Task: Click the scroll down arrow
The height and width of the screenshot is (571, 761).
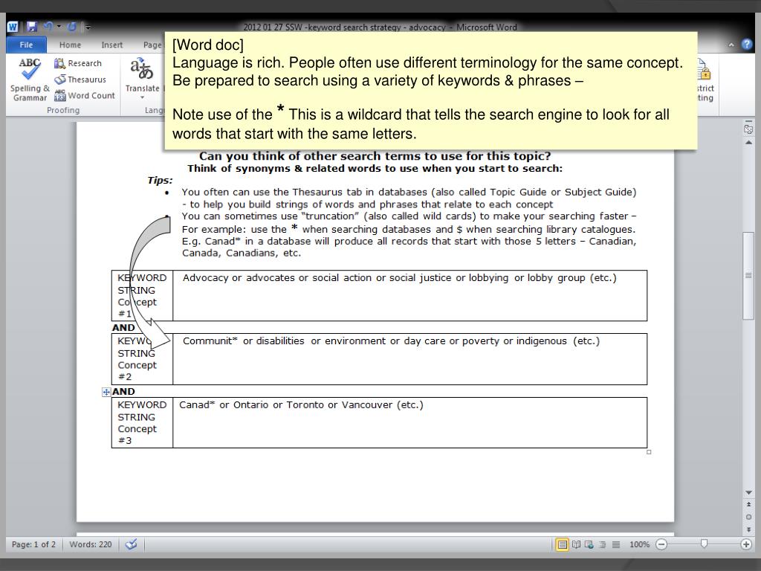Action: (748, 492)
